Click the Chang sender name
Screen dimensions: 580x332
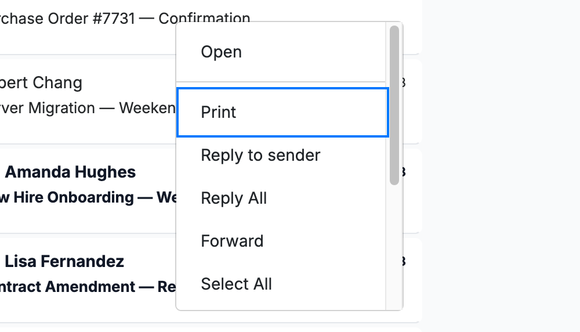[41, 82]
